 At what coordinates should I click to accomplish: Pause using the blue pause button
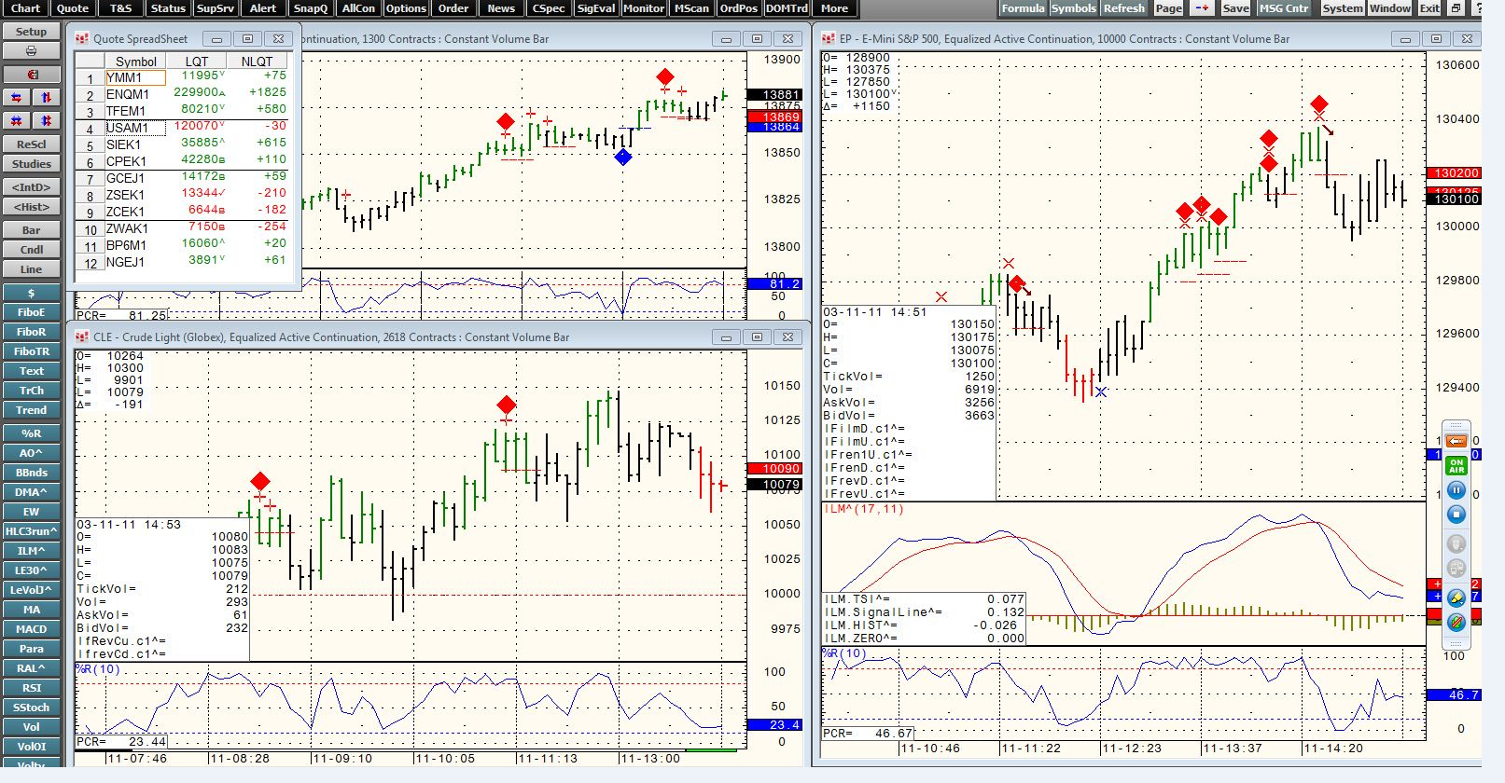pos(1456,490)
